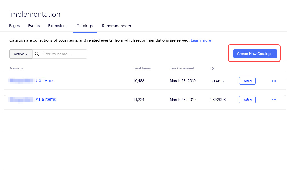Open Profiler for the US Items catalog
The height and width of the screenshot is (171, 287).
tap(247, 81)
